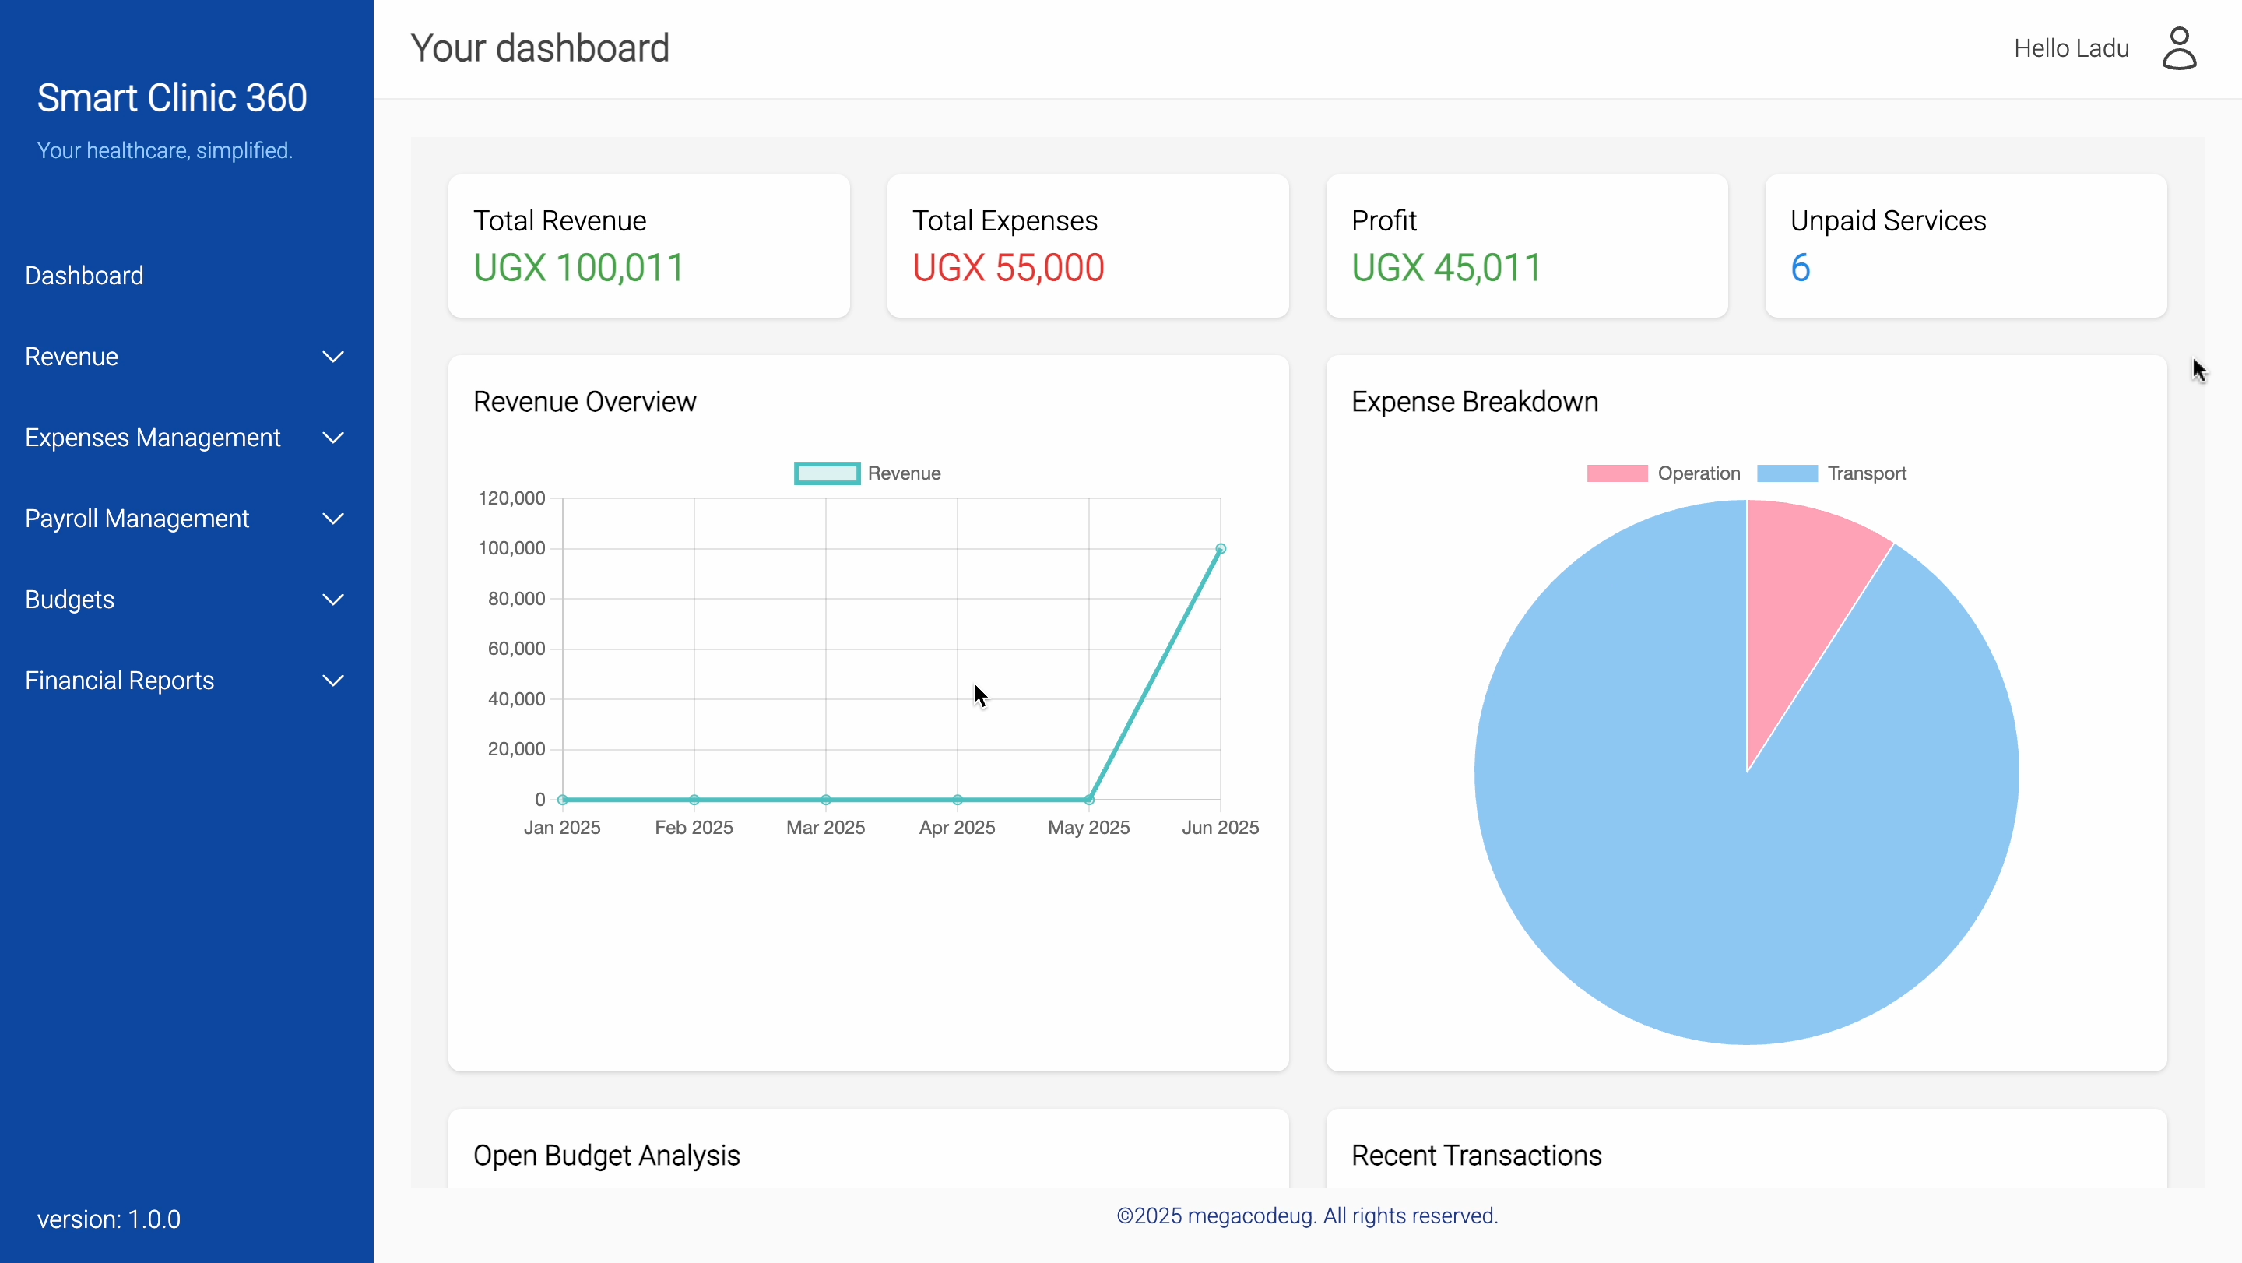Click the Revenue legend label text

(905, 473)
